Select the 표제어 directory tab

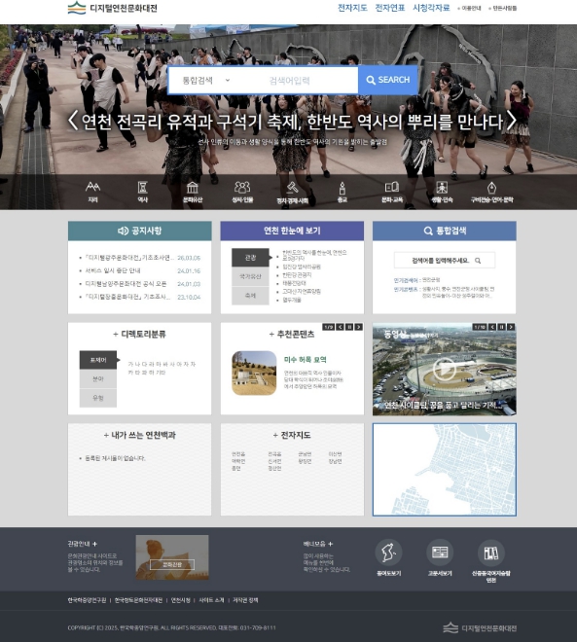tap(98, 360)
